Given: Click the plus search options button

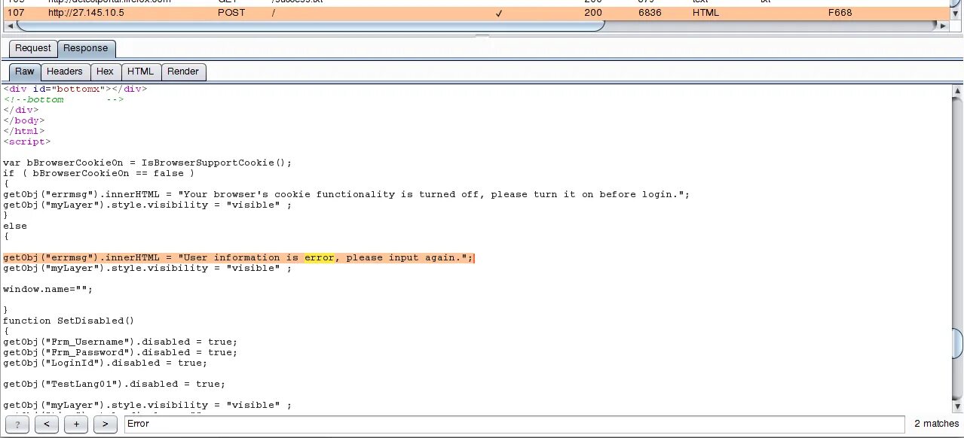Looking at the screenshot, I should tap(75, 424).
